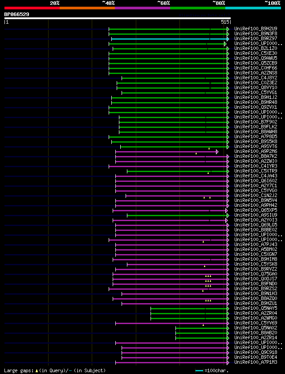Click the red 20% legend segment
The image size is (285, 374).
tap(32, 8)
